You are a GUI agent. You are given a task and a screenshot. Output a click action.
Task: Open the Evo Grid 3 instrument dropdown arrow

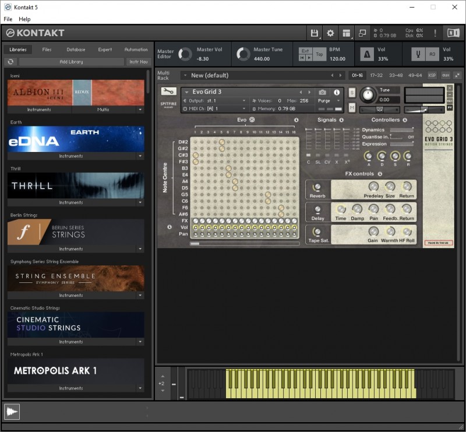(186, 92)
